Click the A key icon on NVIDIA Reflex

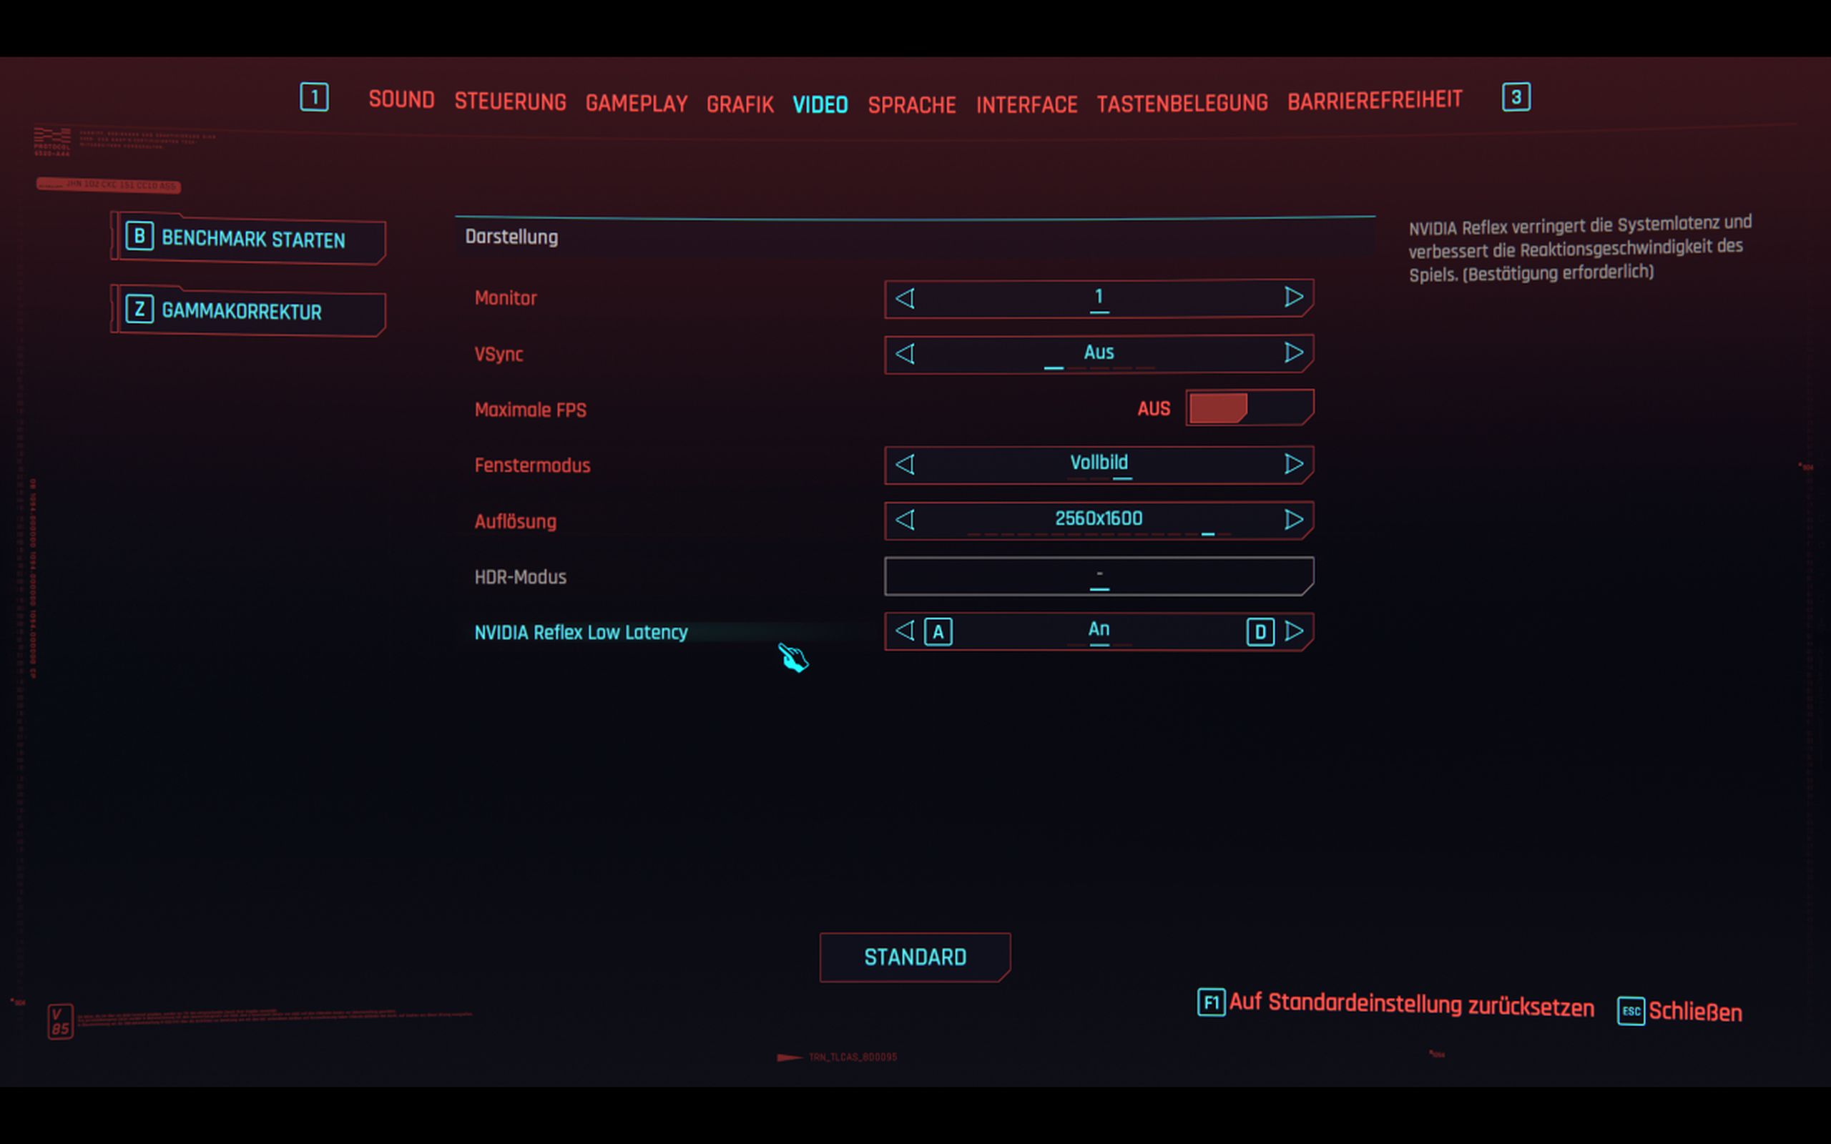pyautogui.click(x=938, y=632)
